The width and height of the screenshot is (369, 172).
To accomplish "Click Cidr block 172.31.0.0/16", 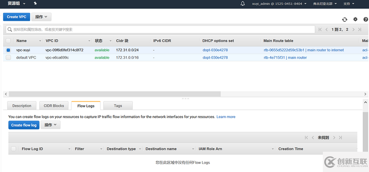I will pyautogui.click(x=127, y=58).
